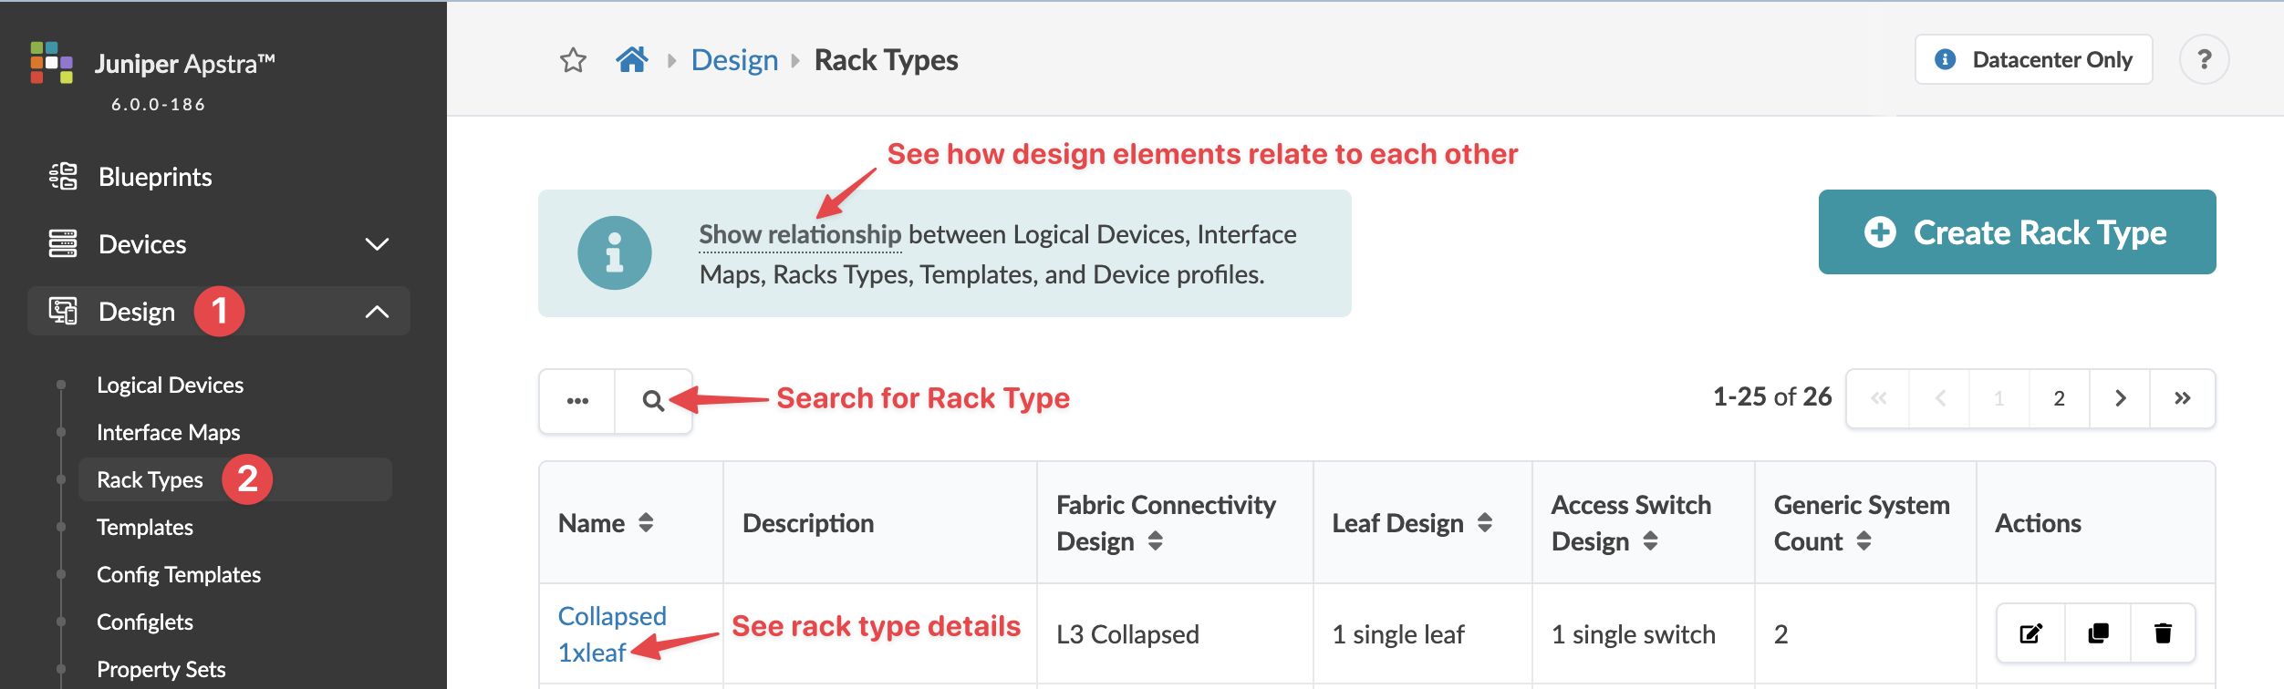Open the three-dots column options button

click(577, 401)
